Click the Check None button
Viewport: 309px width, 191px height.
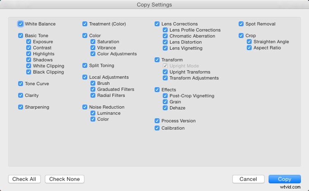point(65,179)
